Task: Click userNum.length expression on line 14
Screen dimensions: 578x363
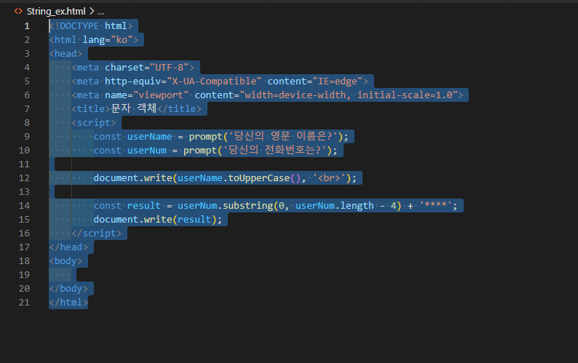Action: tap(334, 206)
